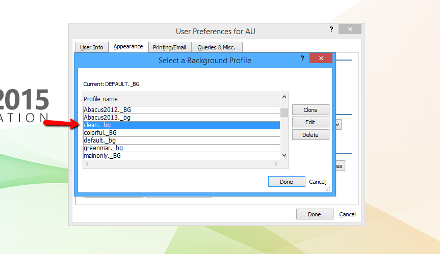Close the User Preferences for AU window
This screenshot has width=440, height=254.
[x=350, y=29]
